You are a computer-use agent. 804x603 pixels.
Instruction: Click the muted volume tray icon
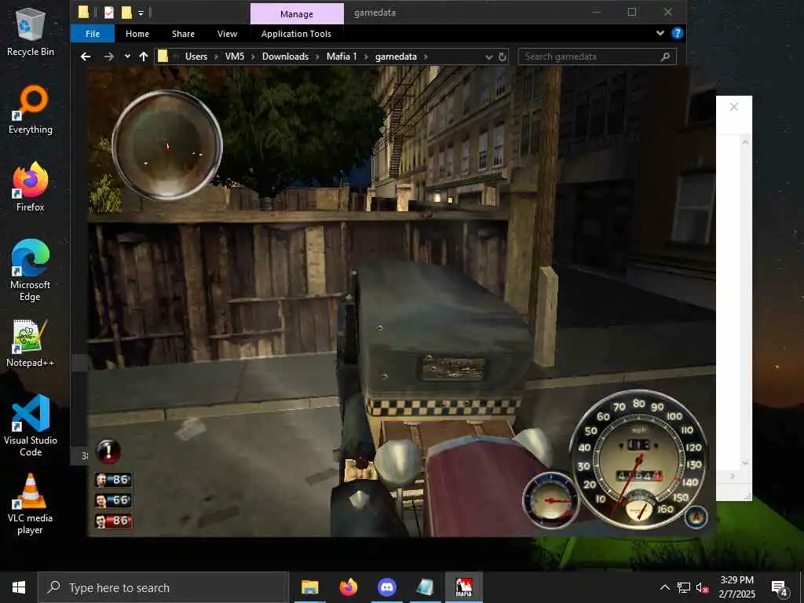click(x=702, y=587)
